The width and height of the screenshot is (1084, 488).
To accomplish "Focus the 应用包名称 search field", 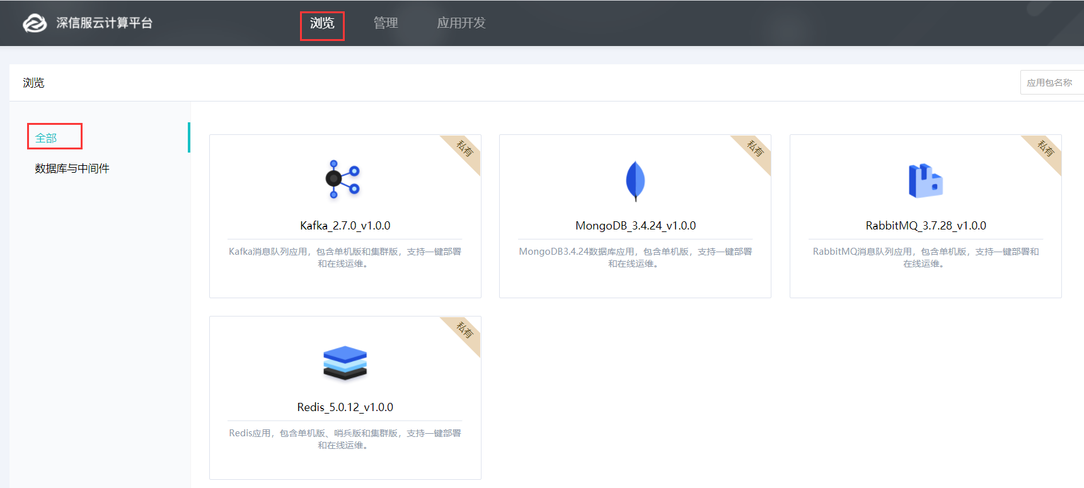I will coord(1052,83).
